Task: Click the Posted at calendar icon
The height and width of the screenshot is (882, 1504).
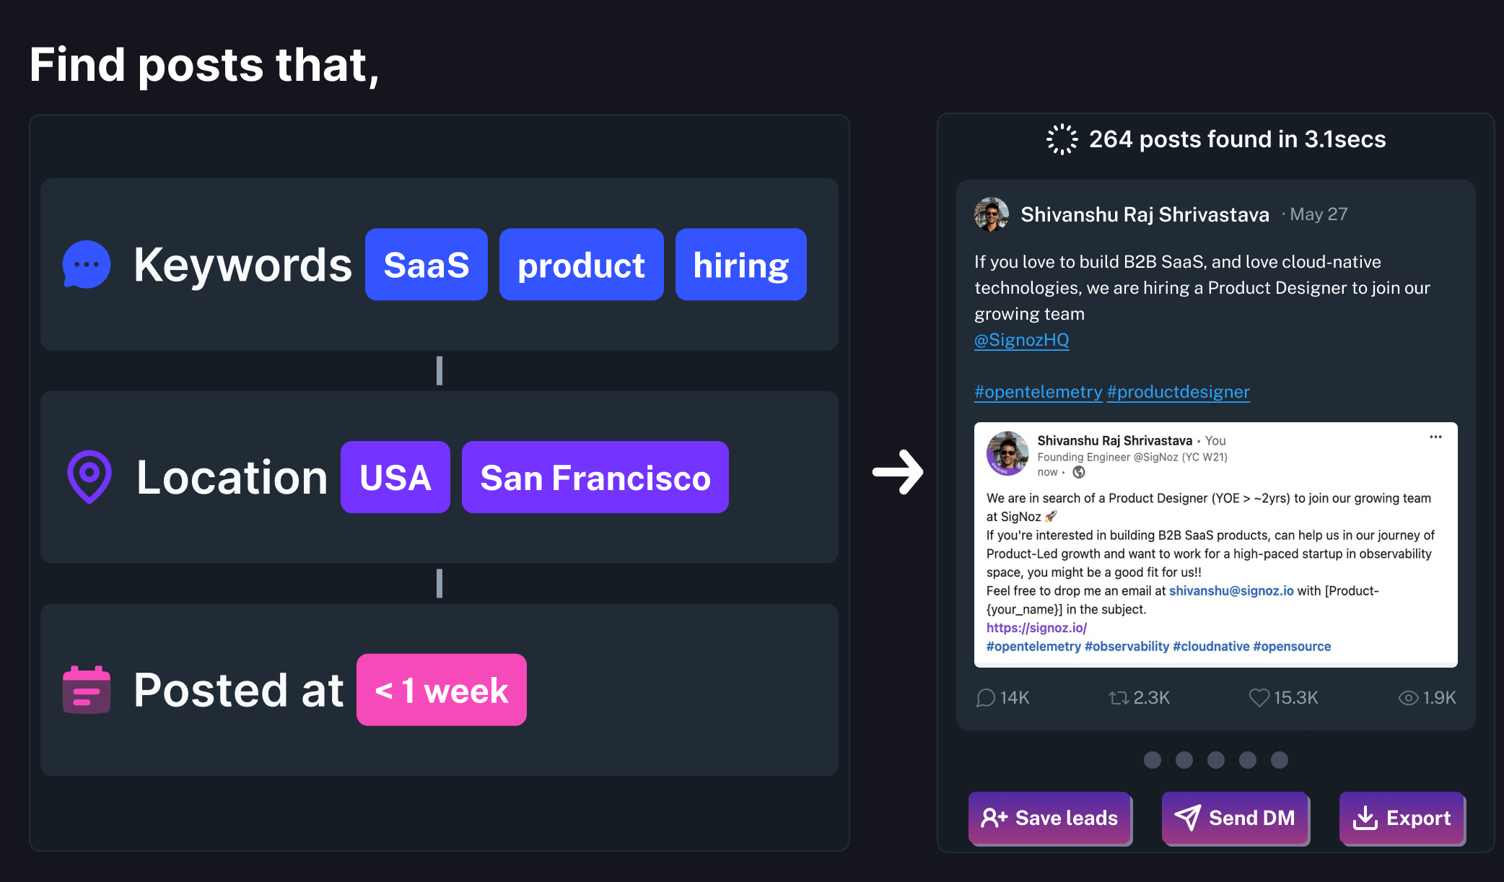Action: [x=87, y=690]
